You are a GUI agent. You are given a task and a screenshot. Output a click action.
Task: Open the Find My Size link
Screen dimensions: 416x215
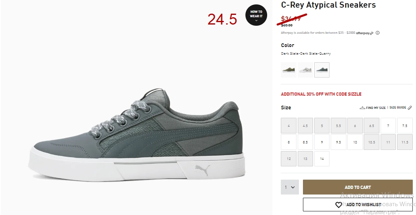click(376, 108)
